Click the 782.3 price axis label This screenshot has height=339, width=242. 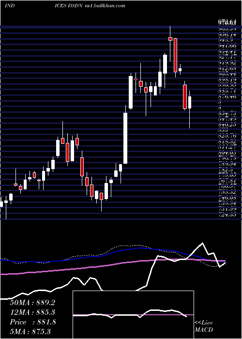pos(226,170)
